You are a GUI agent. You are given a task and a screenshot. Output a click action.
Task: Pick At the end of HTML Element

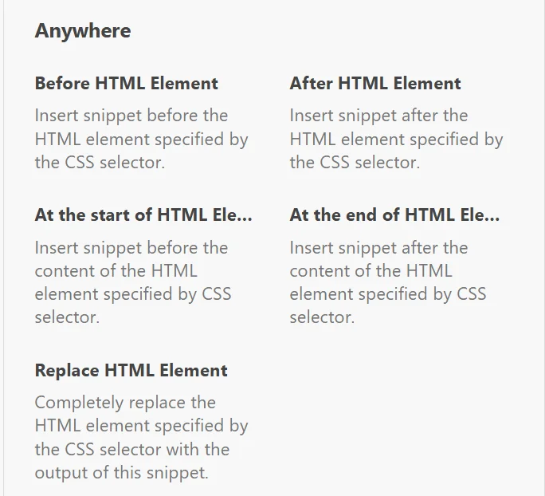(x=394, y=215)
